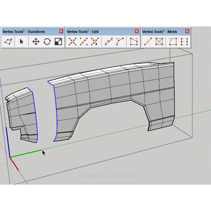The image size is (211, 211).
Task: Close the Vertex Tools Edit toolbar
Action: point(136,31)
